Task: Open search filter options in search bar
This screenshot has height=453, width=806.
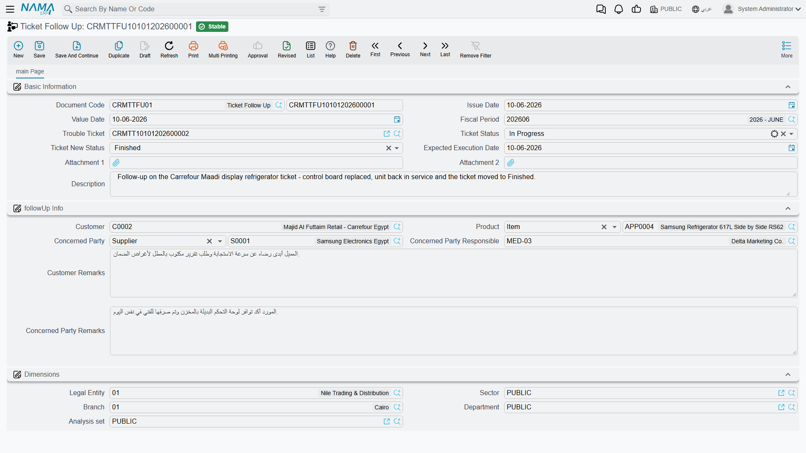Action: pyautogui.click(x=322, y=9)
